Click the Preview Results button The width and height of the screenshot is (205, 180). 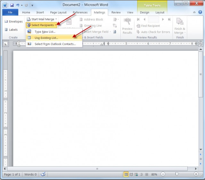127,26
